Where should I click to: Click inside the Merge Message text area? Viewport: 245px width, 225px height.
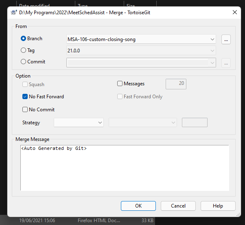coord(125,168)
